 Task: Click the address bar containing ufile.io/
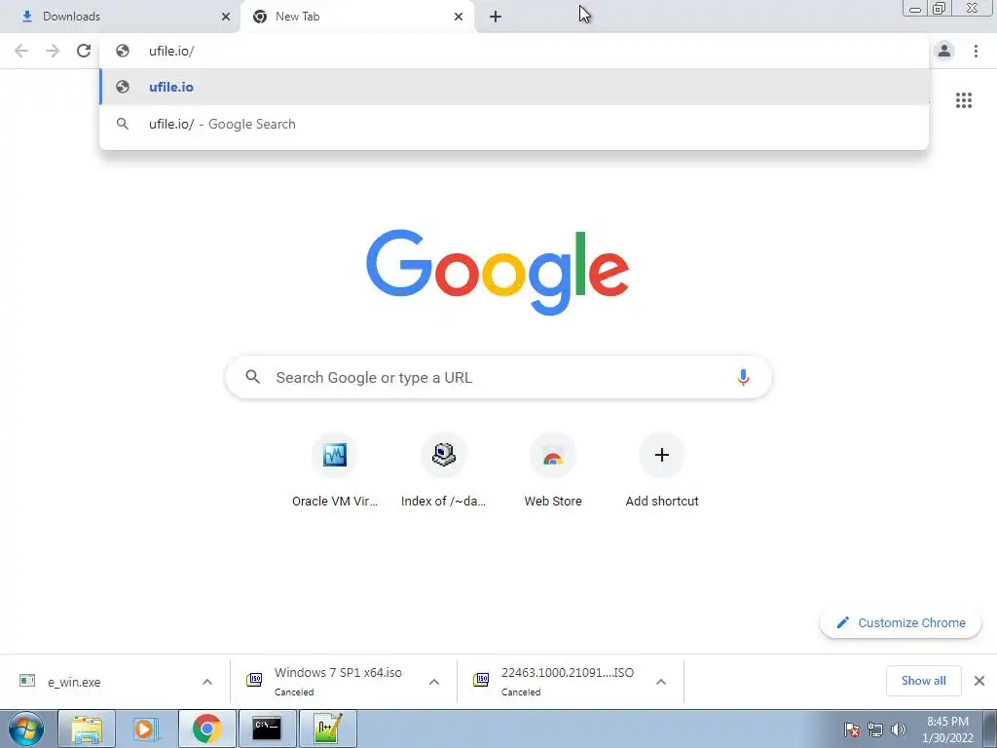tap(514, 51)
